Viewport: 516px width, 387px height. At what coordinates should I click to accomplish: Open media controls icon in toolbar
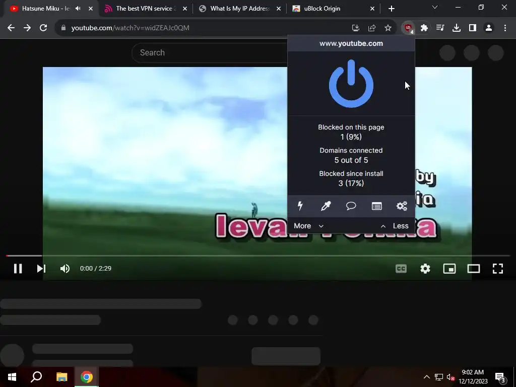click(440, 28)
